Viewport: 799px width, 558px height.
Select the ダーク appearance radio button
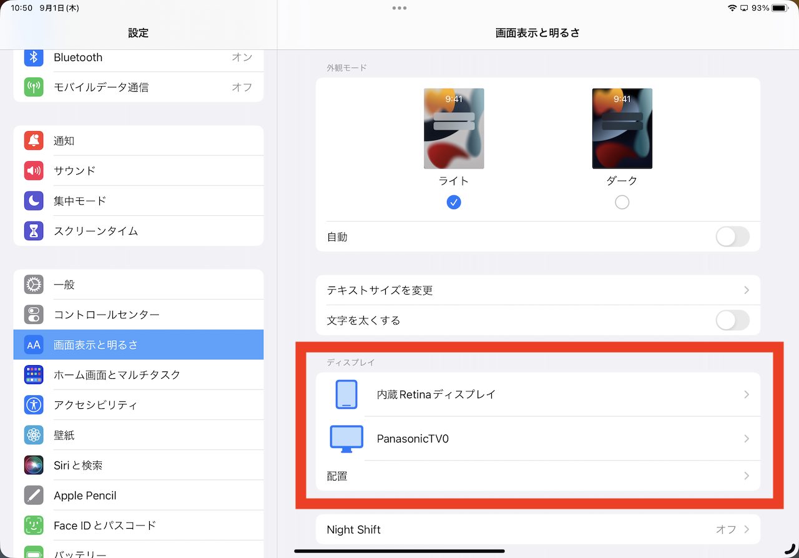(622, 202)
